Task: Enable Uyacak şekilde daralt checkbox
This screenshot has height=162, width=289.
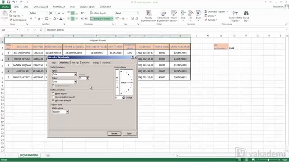Action: pos(53,97)
